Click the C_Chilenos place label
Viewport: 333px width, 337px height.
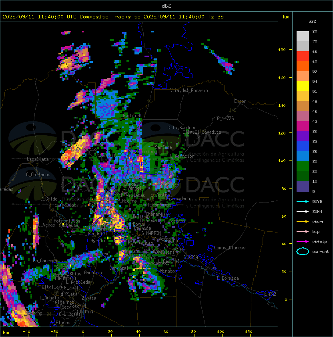[x=38, y=175]
